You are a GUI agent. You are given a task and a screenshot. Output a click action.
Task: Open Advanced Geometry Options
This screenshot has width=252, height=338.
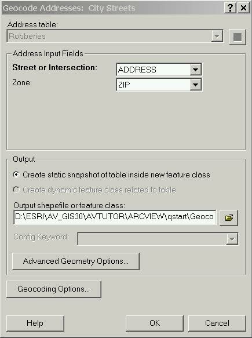(x=76, y=261)
